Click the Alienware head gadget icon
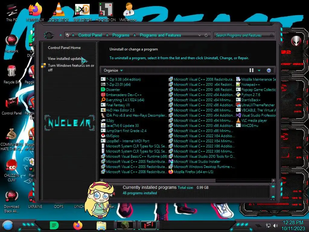 pos(296,41)
